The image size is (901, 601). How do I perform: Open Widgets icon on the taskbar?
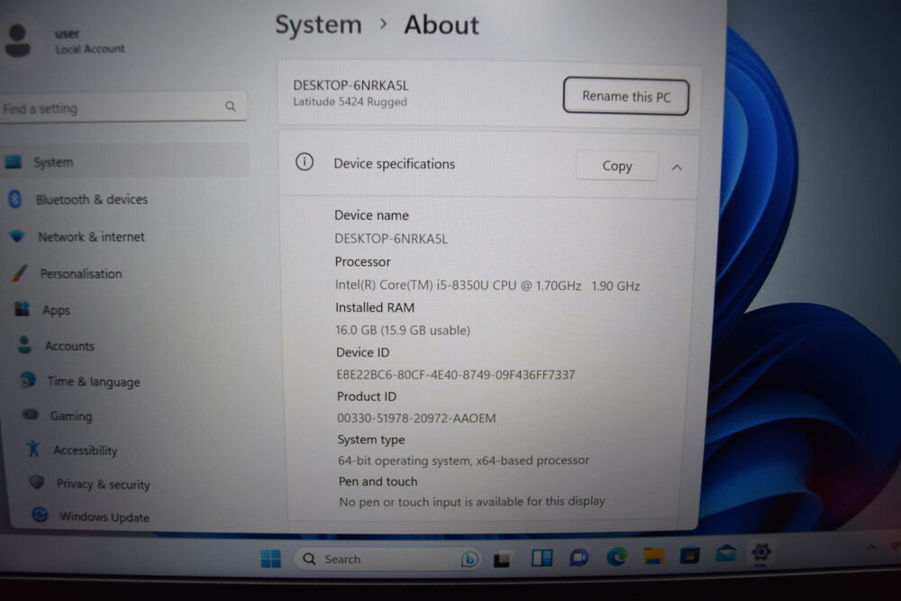click(542, 558)
